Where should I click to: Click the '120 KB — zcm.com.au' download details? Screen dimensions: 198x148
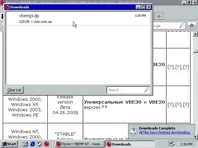point(36,22)
